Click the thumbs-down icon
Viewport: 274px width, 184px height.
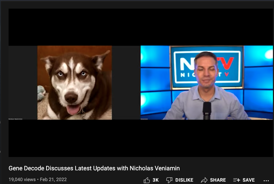(169, 180)
